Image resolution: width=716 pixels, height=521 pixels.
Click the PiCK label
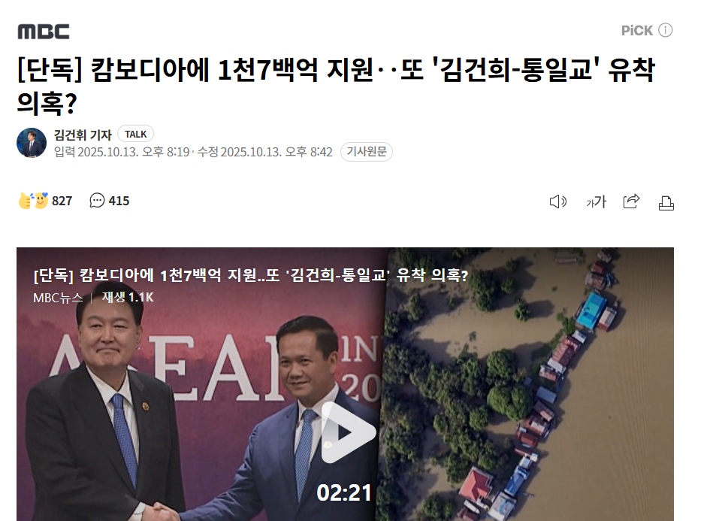pyautogui.click(x=637, y=31)
